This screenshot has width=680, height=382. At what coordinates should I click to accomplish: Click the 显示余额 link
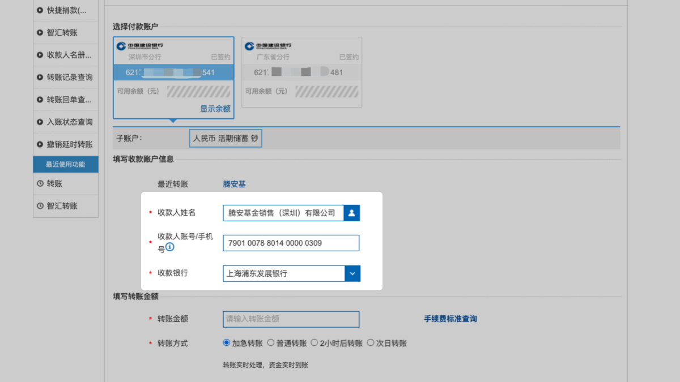click(215, 109)
